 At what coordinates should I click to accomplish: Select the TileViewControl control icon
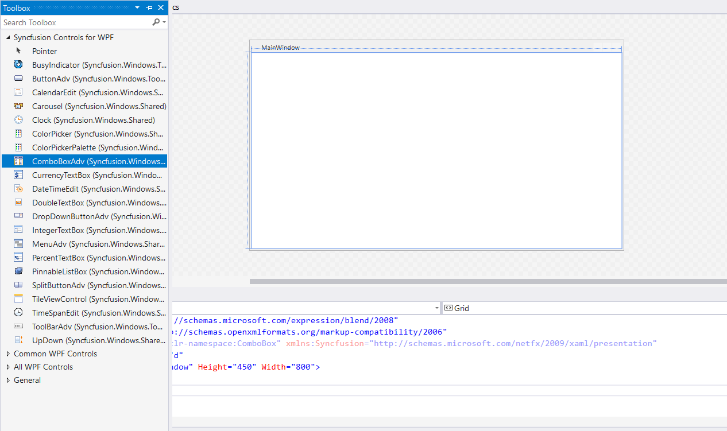(x=18, y=299)
